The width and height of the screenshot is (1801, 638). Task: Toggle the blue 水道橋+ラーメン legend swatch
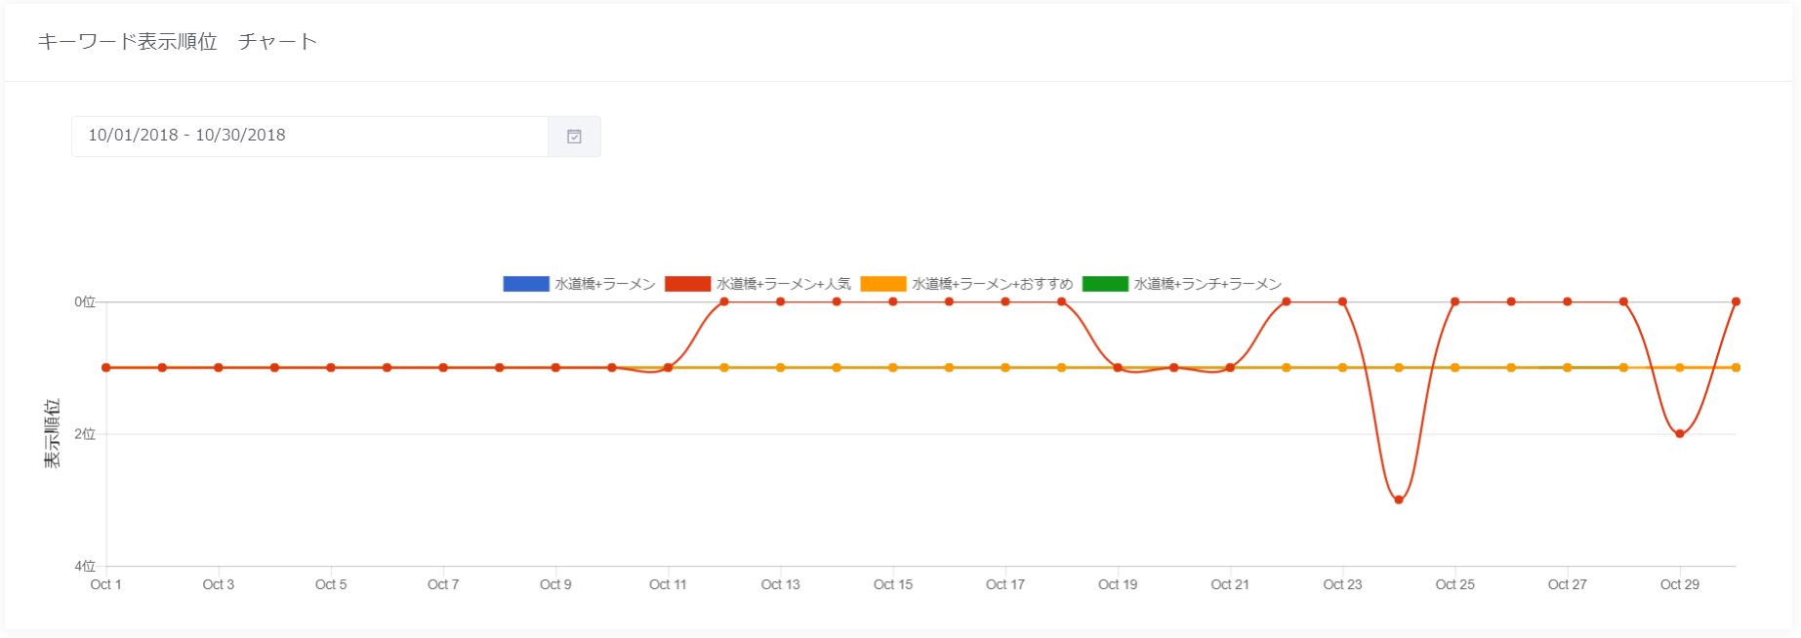[526, 284]
